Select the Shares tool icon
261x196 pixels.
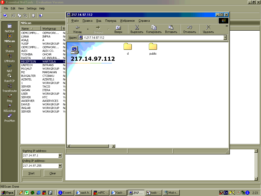point(10,48)
